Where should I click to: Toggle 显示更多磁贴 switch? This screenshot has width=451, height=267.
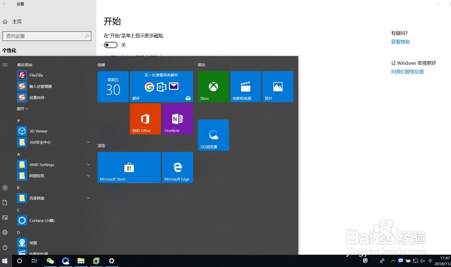coord(111,45)
